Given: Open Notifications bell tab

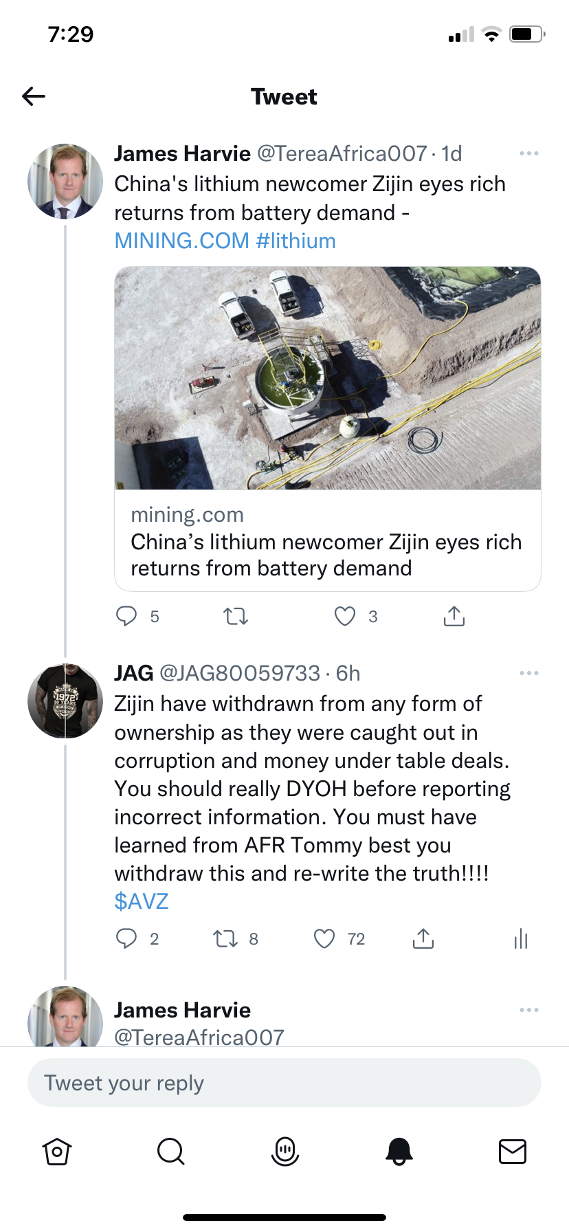Looking at the screenshot, I should 399,1151.
